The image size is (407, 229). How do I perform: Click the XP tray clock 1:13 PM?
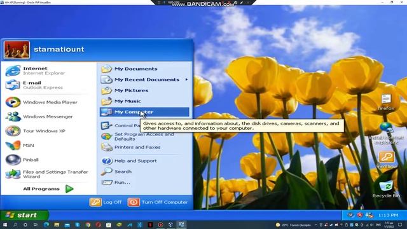pos(388,215)
